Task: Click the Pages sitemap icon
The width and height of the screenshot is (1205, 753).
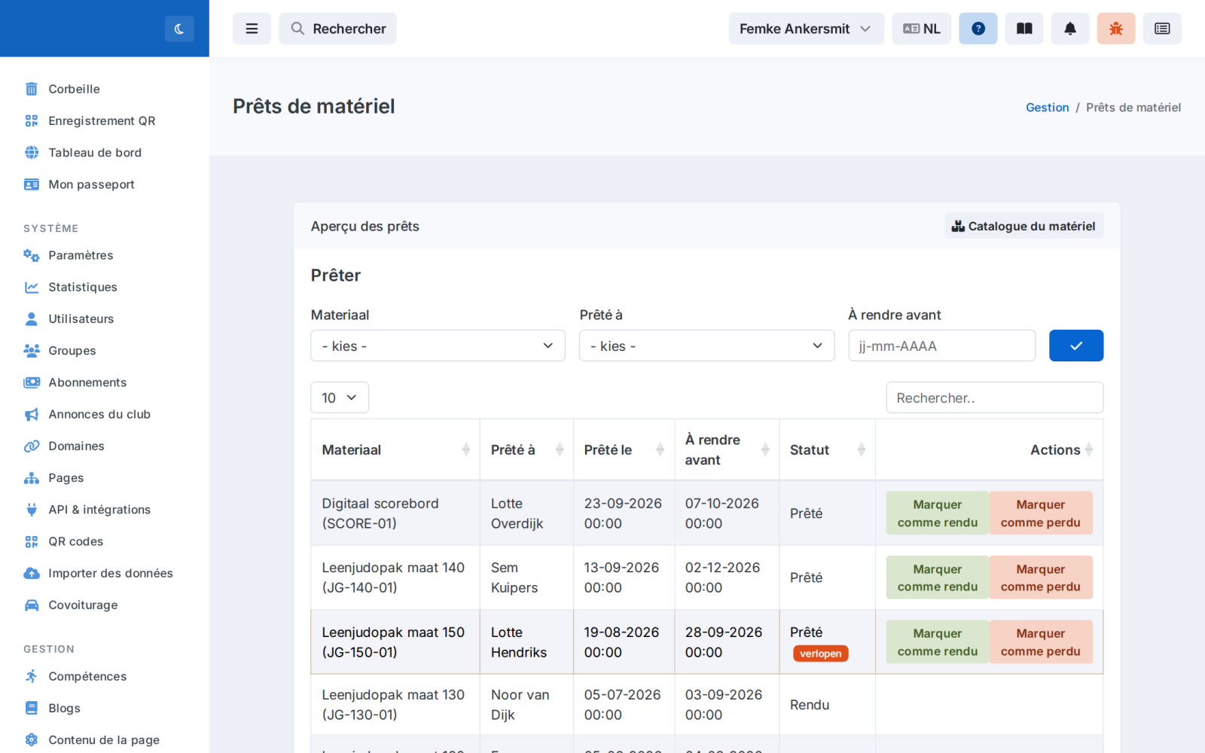Action: tap(31, 477)
